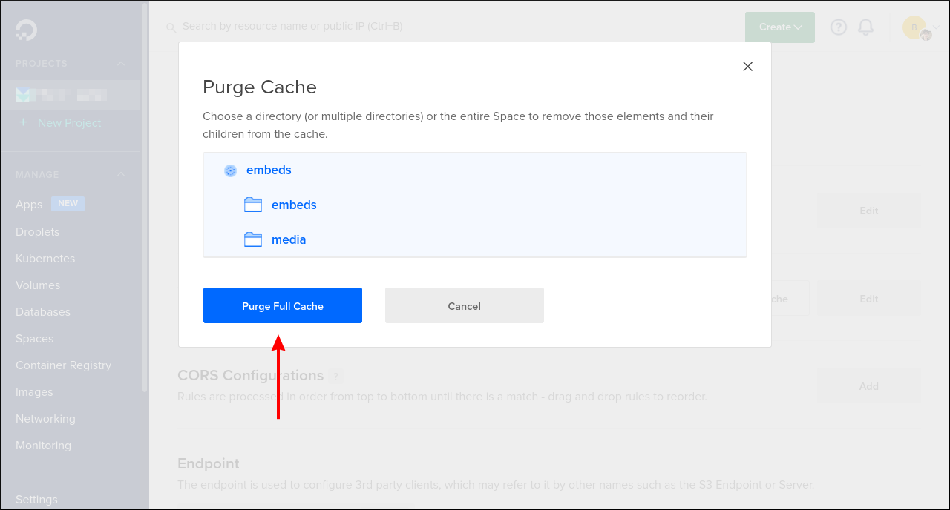Open the DigitalOcean home logo

pos(25,30)
